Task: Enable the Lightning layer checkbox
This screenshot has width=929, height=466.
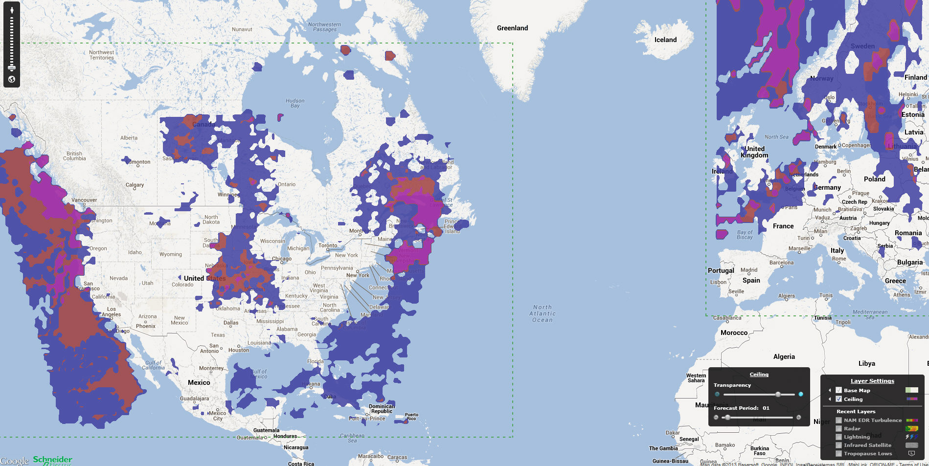Action: [x=838, y=437]
